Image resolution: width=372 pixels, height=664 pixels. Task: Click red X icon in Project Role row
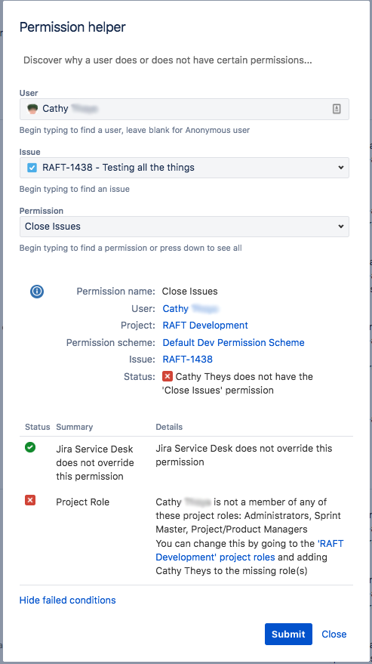30,501
